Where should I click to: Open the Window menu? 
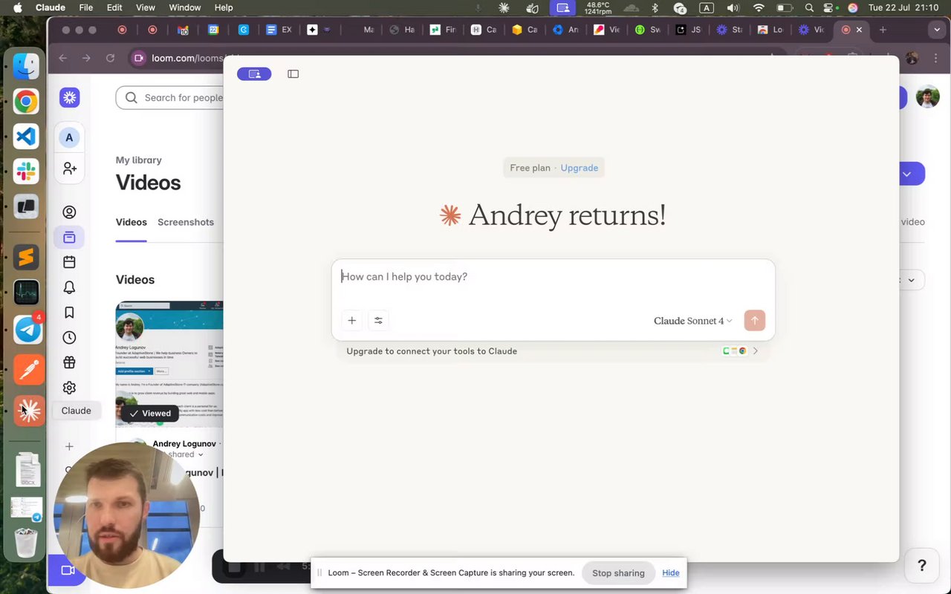click(x=185, y=7)
